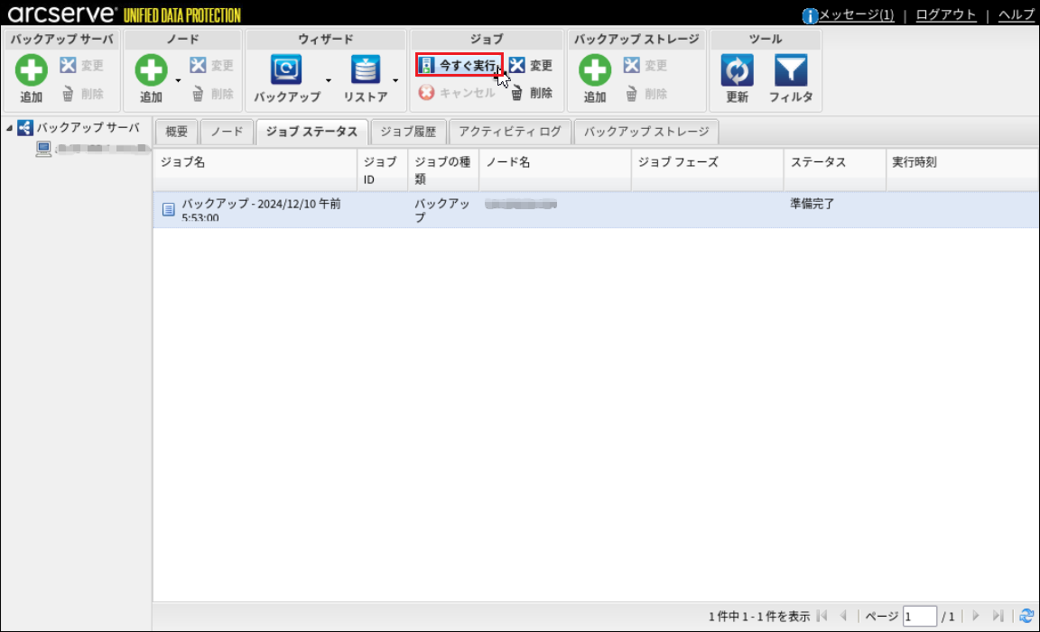Open the ヘルプ link
This screenshot has width=1040, height=632.
click(x=1016, y=14)
